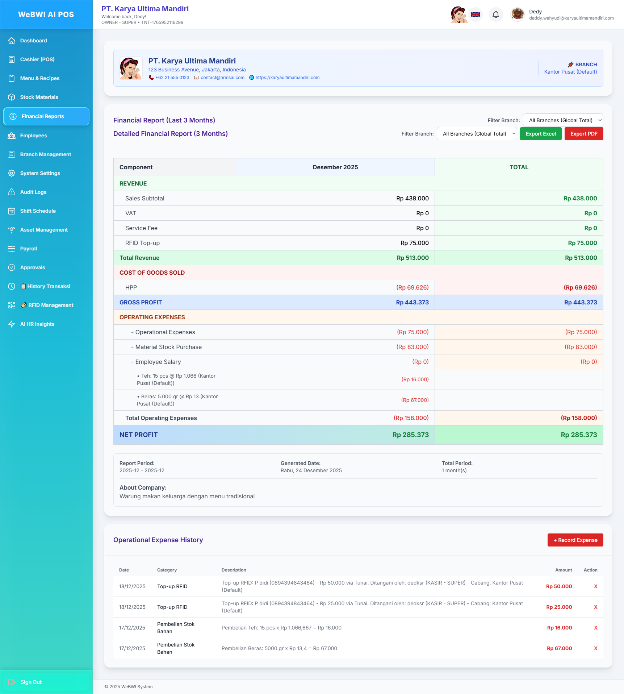Click the notification bell icon

point(496,14)
